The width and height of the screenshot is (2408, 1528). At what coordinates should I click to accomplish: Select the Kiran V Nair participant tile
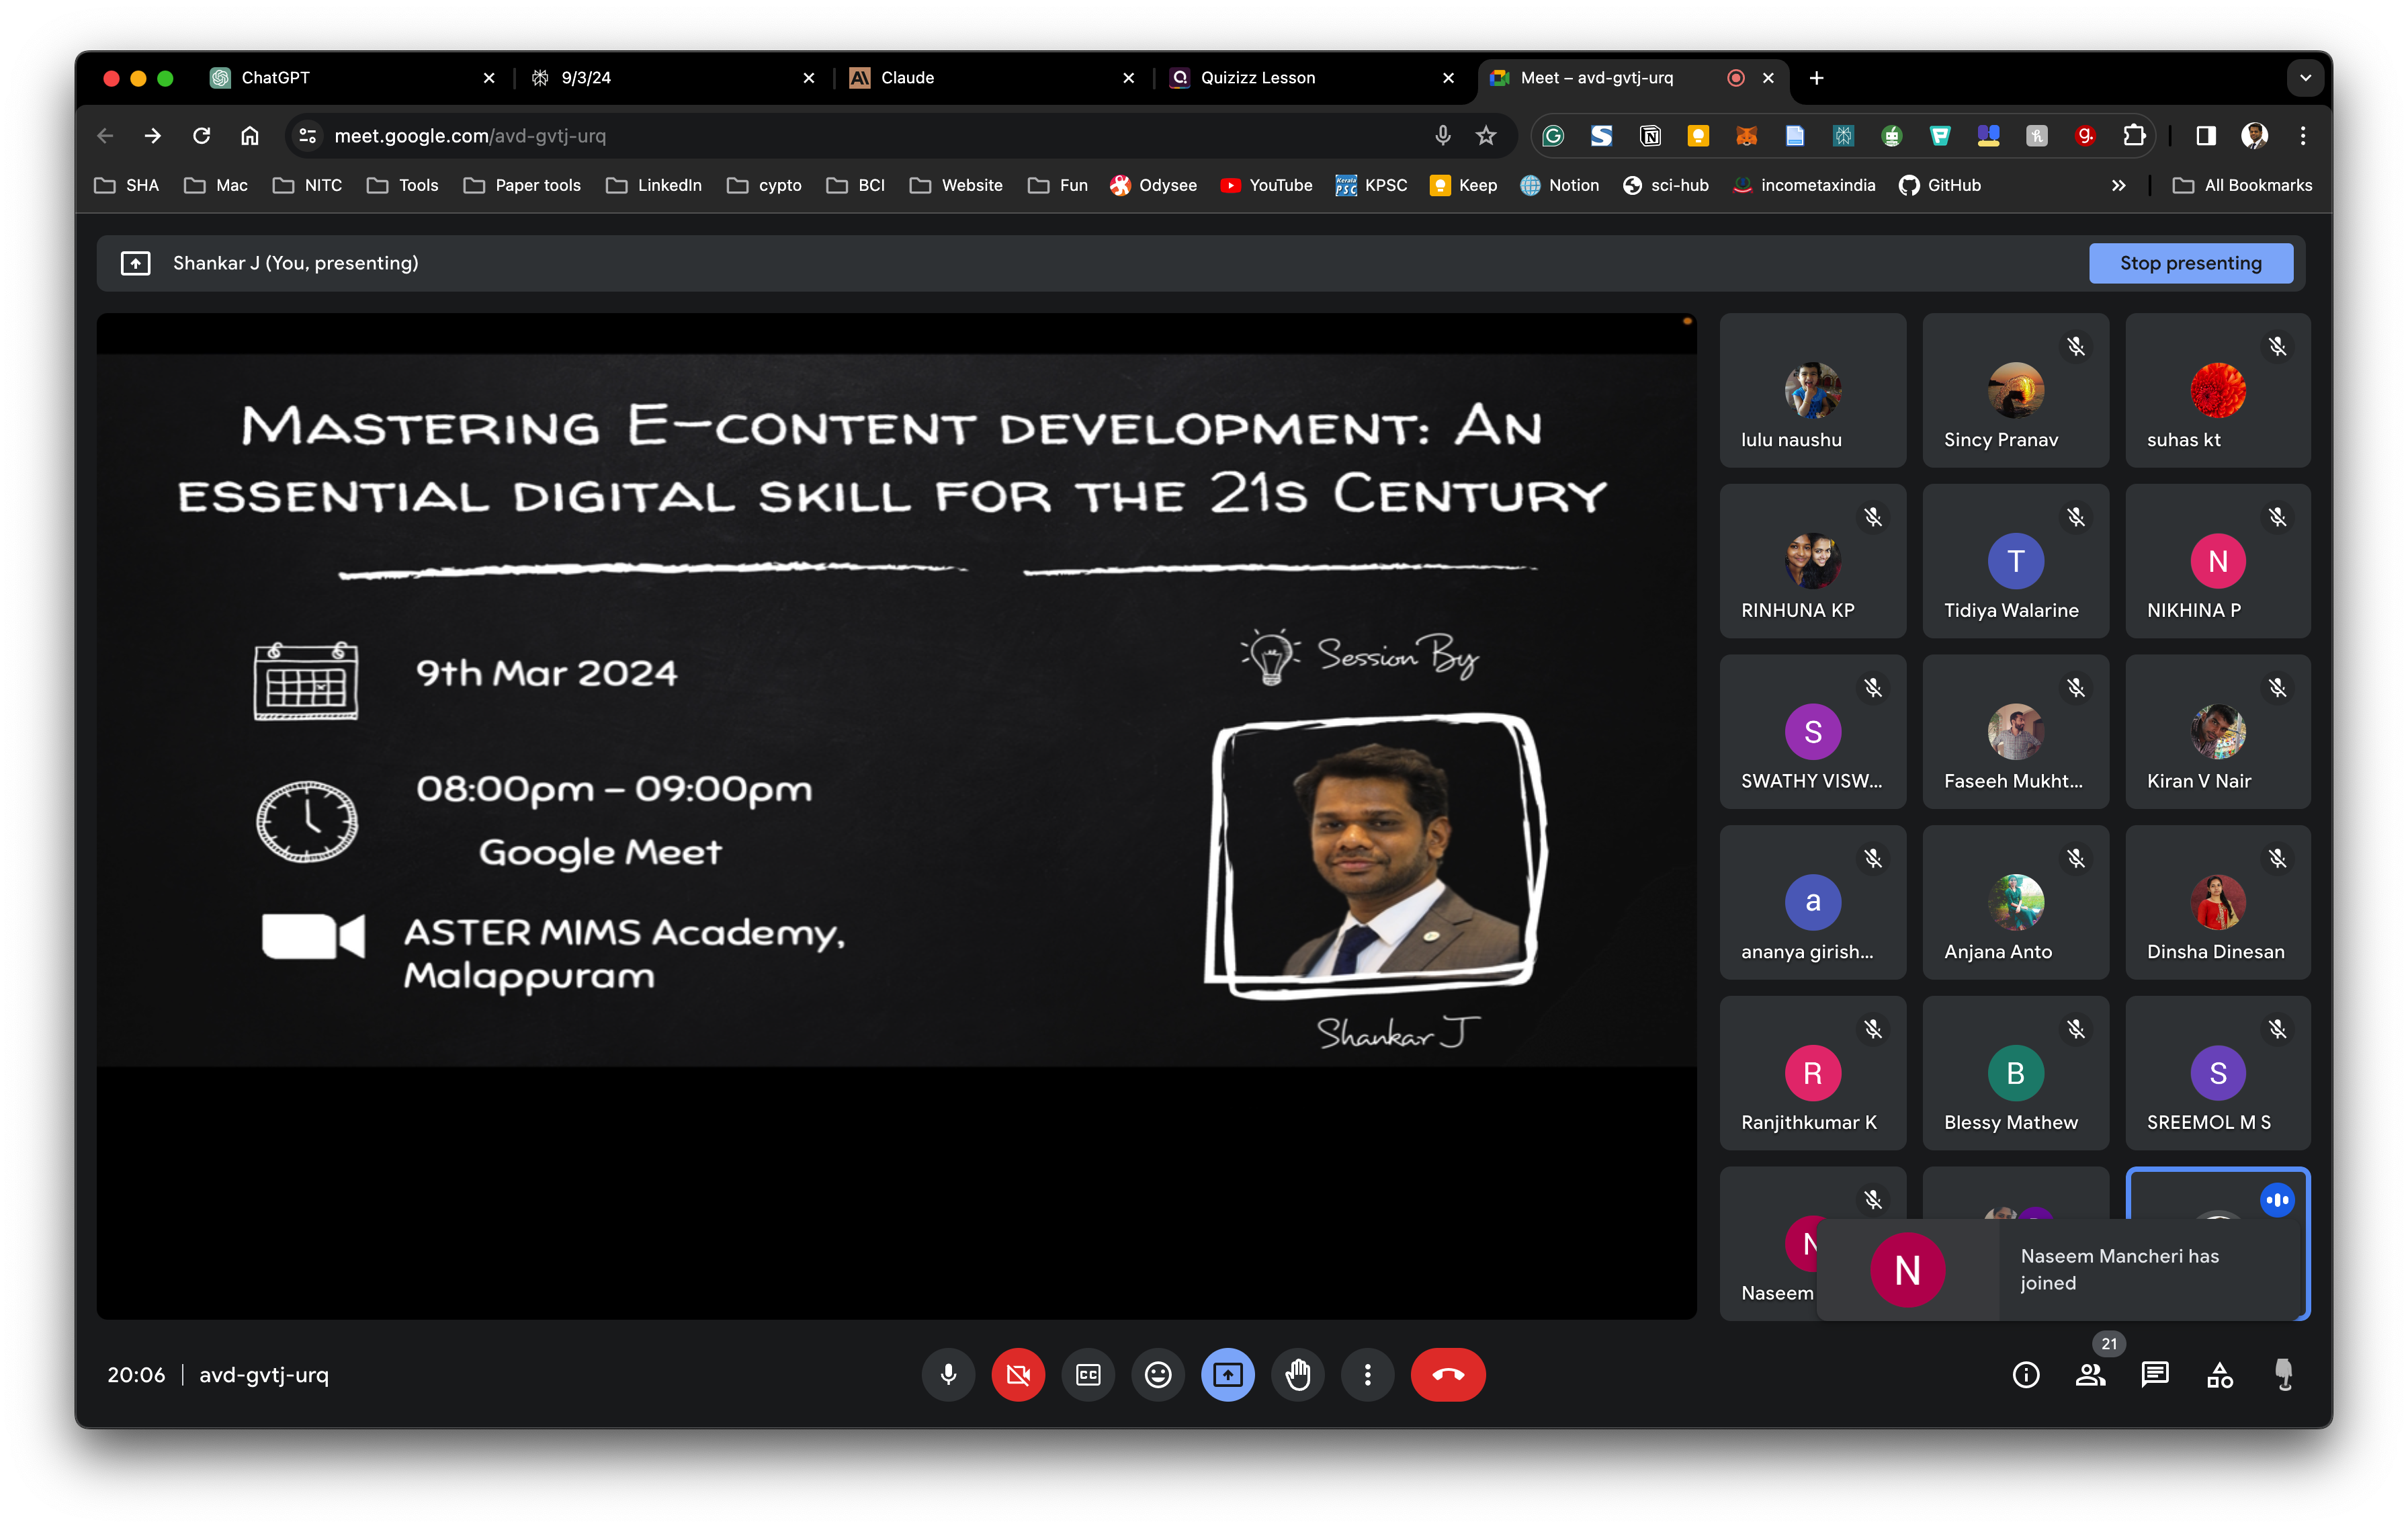click(2218, 731)
